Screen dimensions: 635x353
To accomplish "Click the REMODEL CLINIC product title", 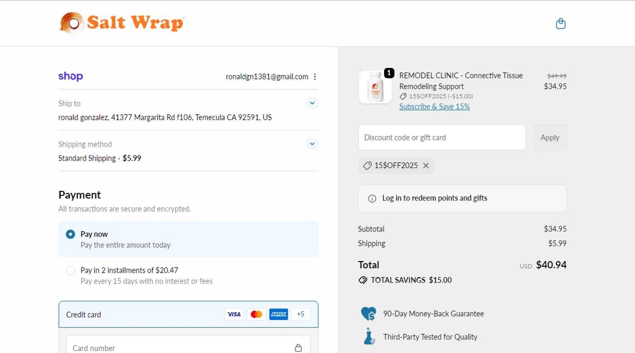I will pyautogui.click(x=461, y=81).
